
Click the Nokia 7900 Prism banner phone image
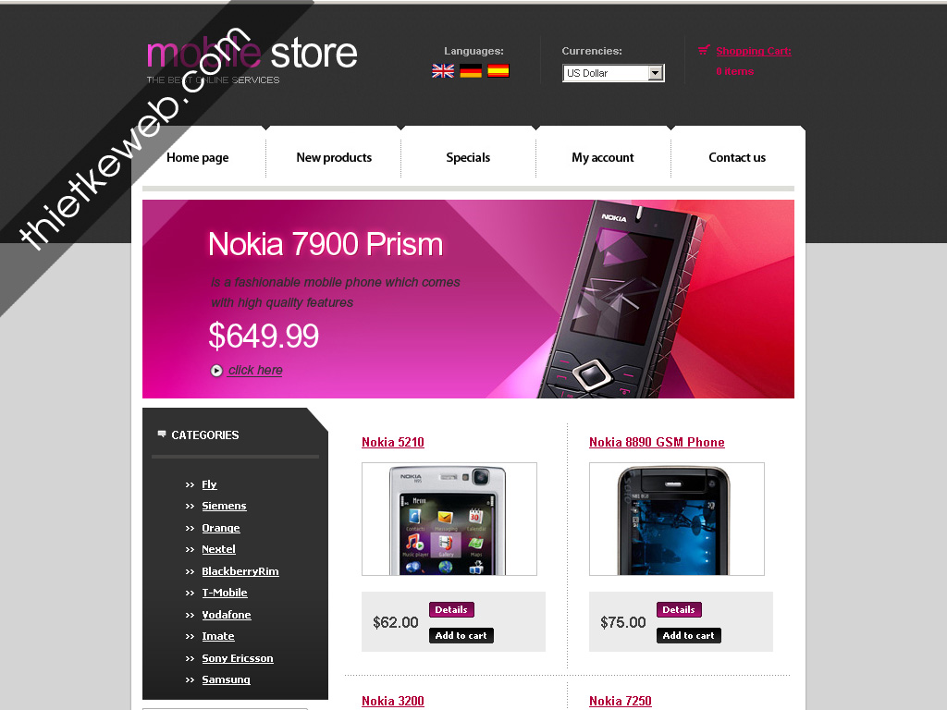622,299
